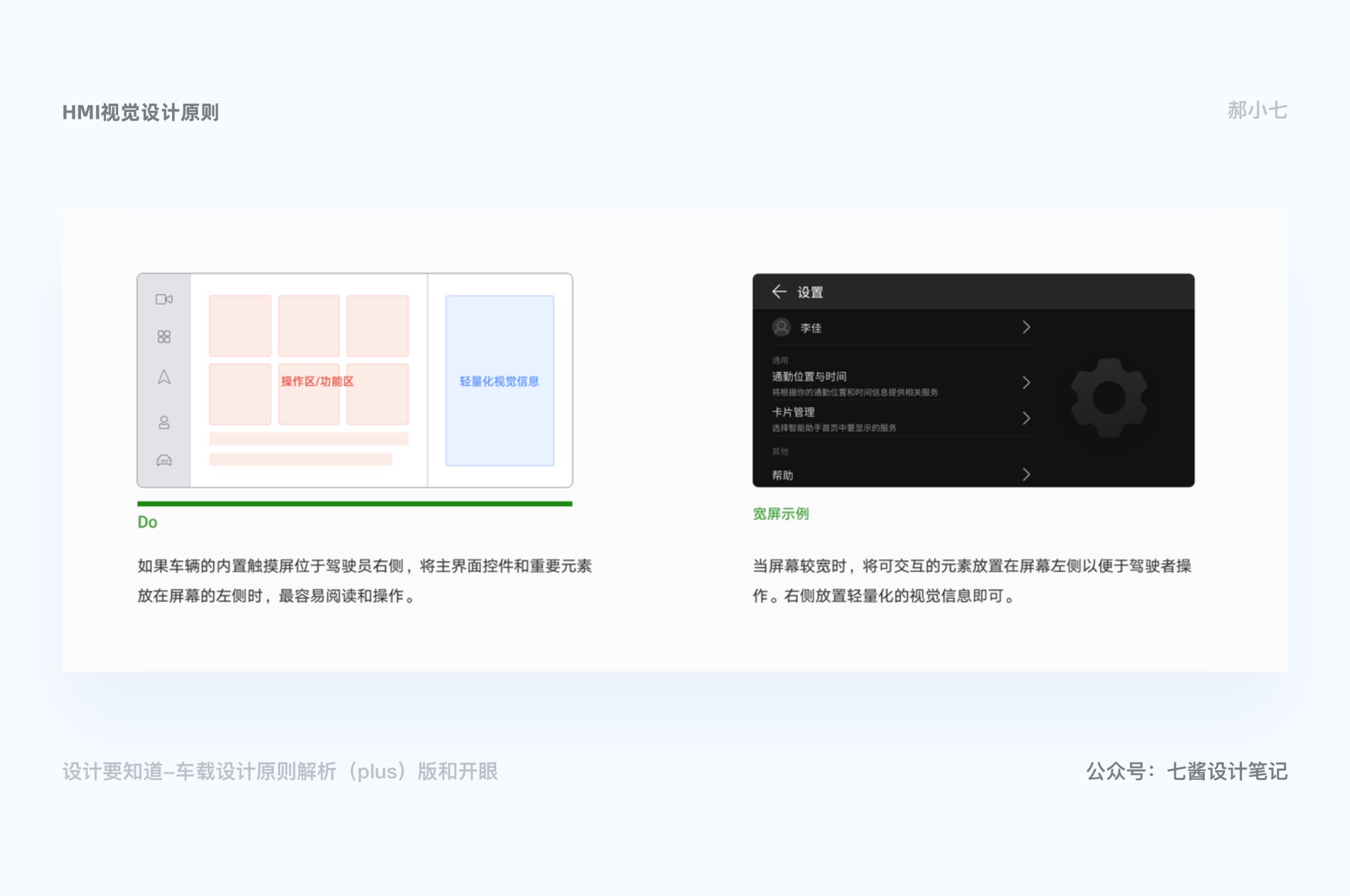The image size is (1350, 896).
Task: Click the 轻量化视觉信息 blue panel
Action: click(x=500, y=381)
